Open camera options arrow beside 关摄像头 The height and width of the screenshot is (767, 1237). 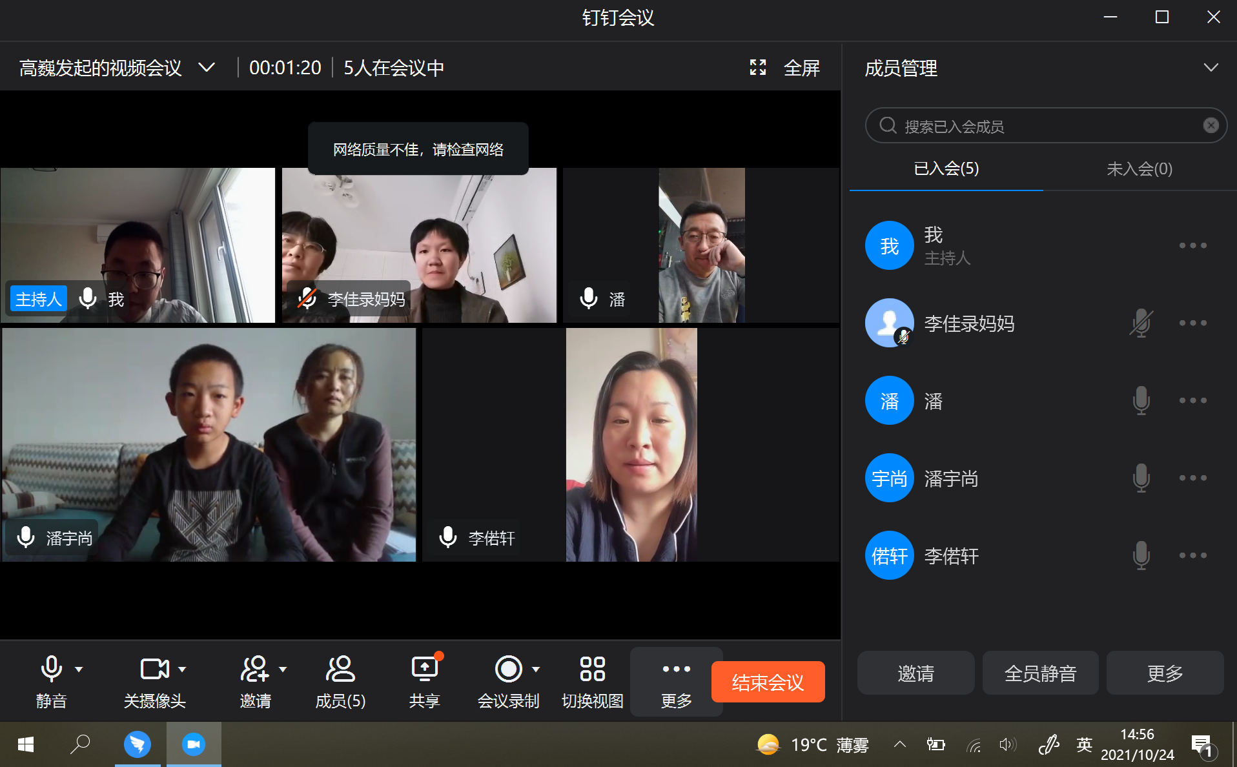click(182, 670)
